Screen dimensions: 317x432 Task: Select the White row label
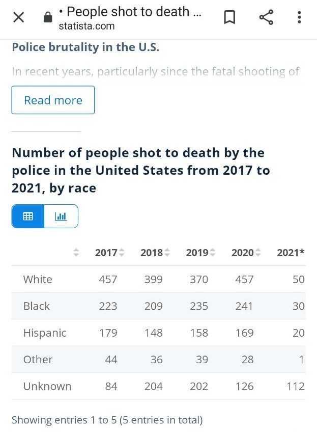[38, 279]
